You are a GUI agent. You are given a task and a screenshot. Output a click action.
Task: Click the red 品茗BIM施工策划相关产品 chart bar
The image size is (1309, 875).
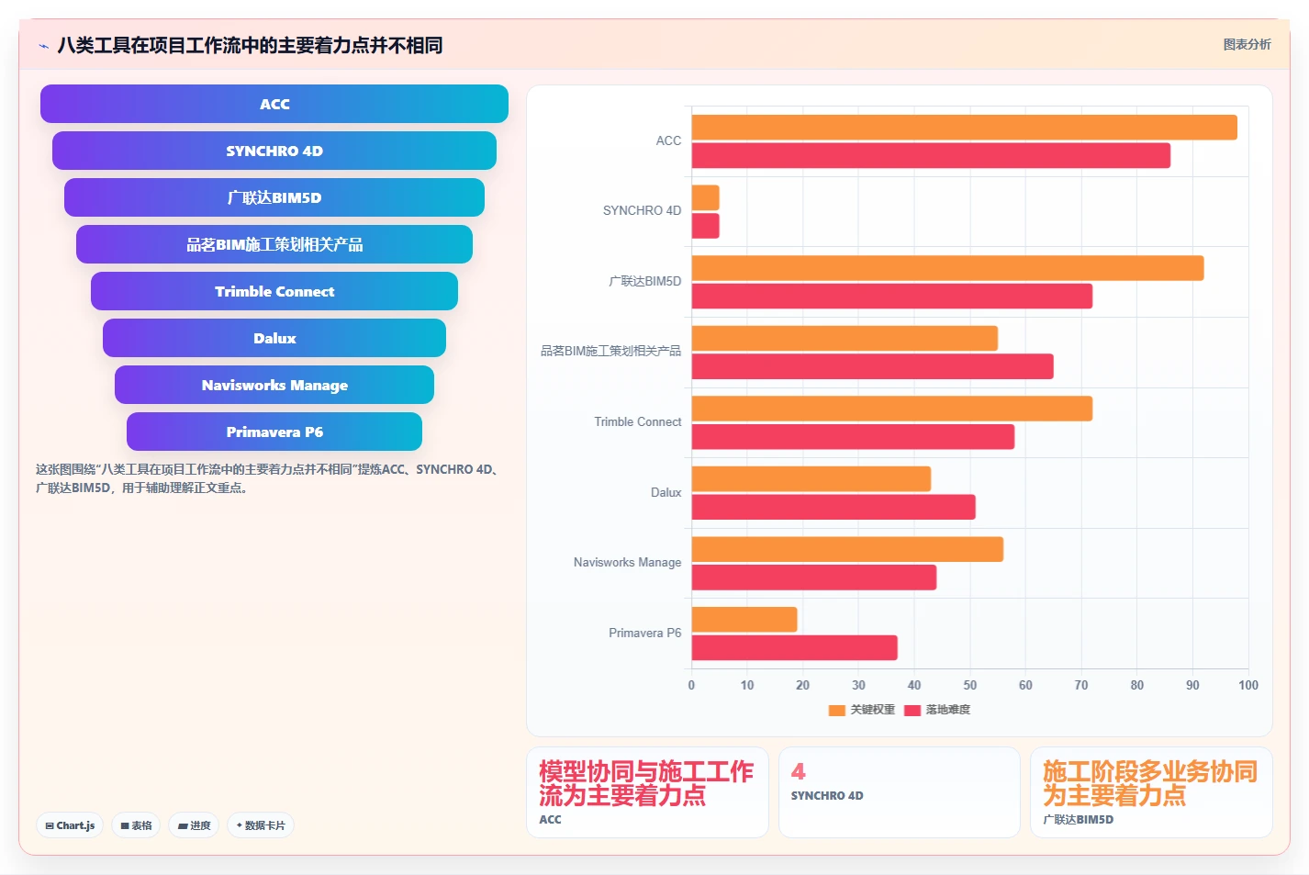(872, 366)
